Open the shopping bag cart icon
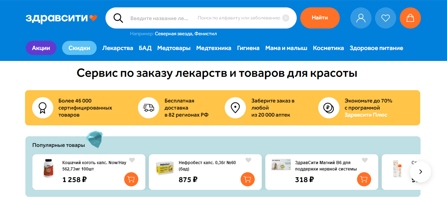447x199 pixels. (x=410, y=18)
